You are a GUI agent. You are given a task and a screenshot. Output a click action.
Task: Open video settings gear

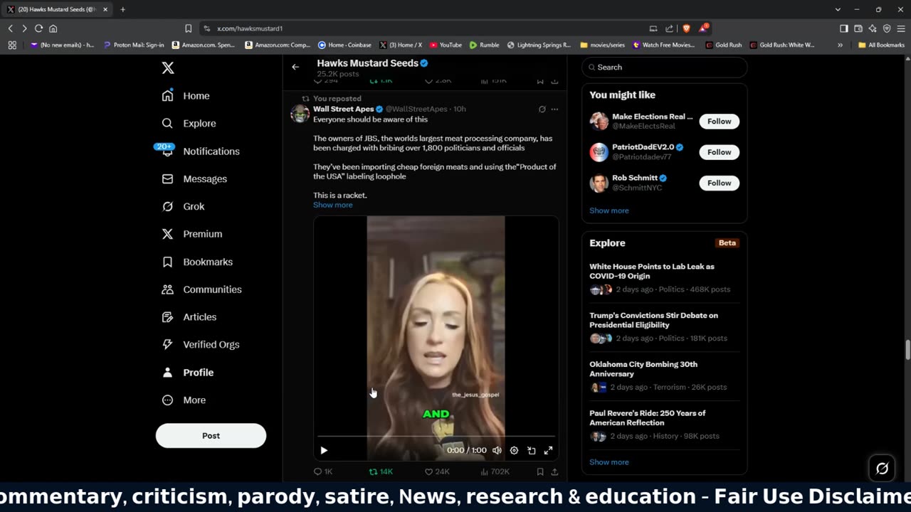click(x=514, y=450)
